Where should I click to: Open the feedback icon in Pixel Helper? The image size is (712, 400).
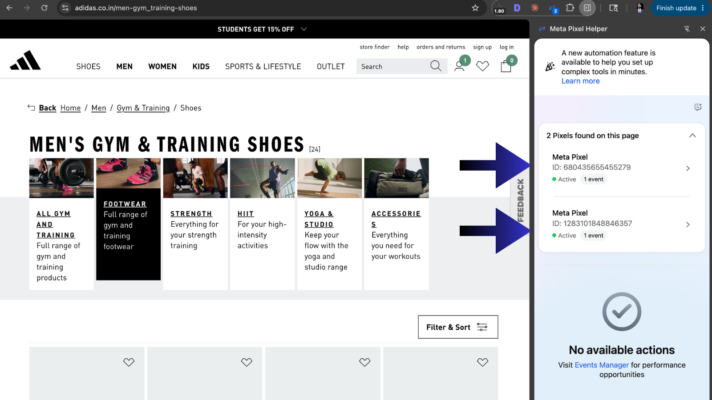tap(698, 107)
